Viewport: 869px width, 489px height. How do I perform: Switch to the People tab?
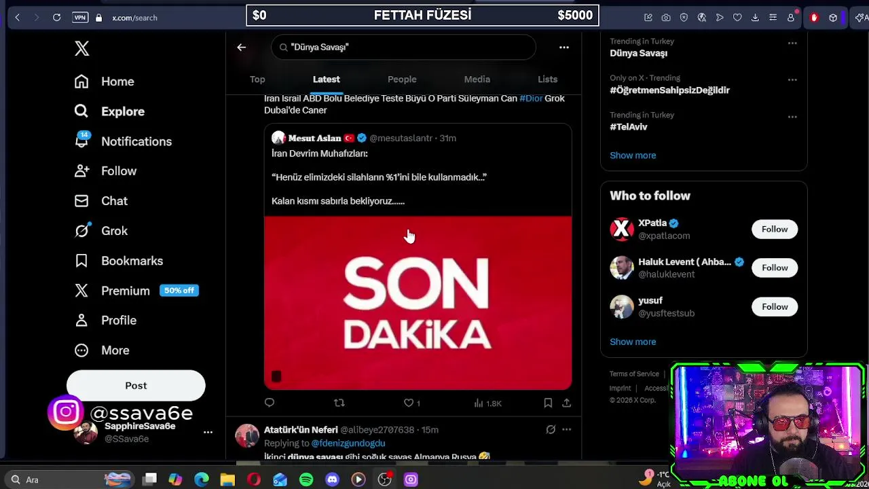click(402, 79)
